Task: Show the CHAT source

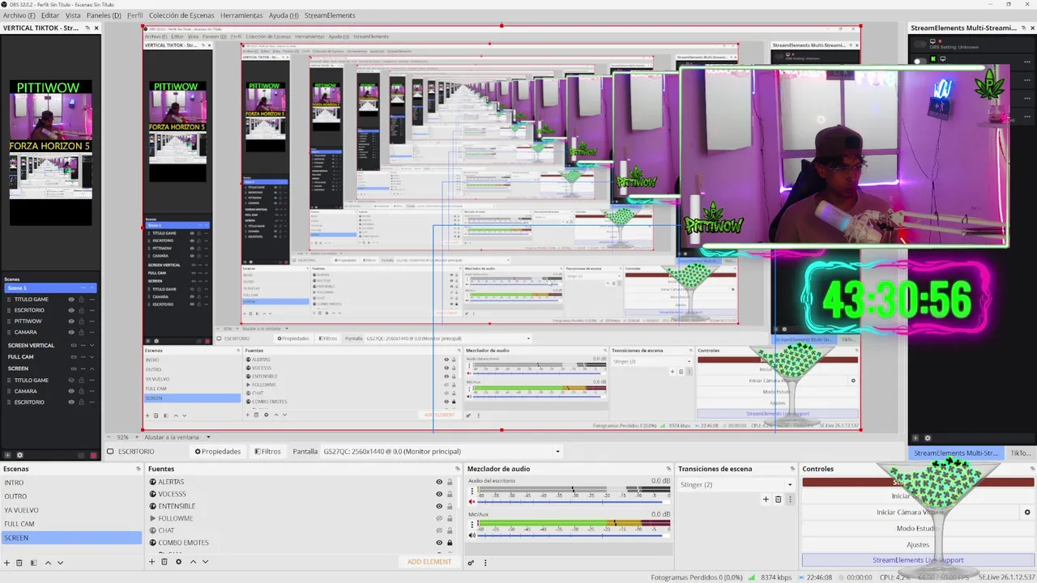Action: pos(439,530)
